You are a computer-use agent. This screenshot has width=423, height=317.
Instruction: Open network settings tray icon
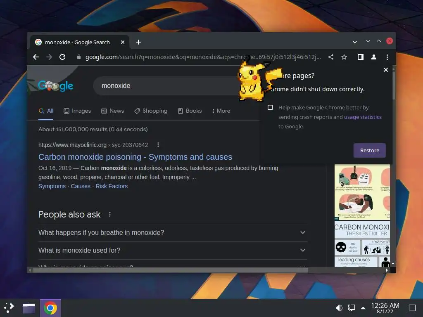351,308
